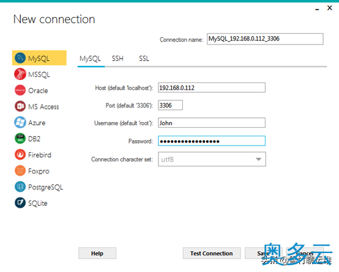Open the MySQL settings tab
Image resolution: width=339 pixels, height=272 pixels.
coord(90,59)
